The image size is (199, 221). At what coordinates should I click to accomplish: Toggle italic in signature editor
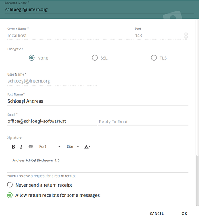[21, 147]
